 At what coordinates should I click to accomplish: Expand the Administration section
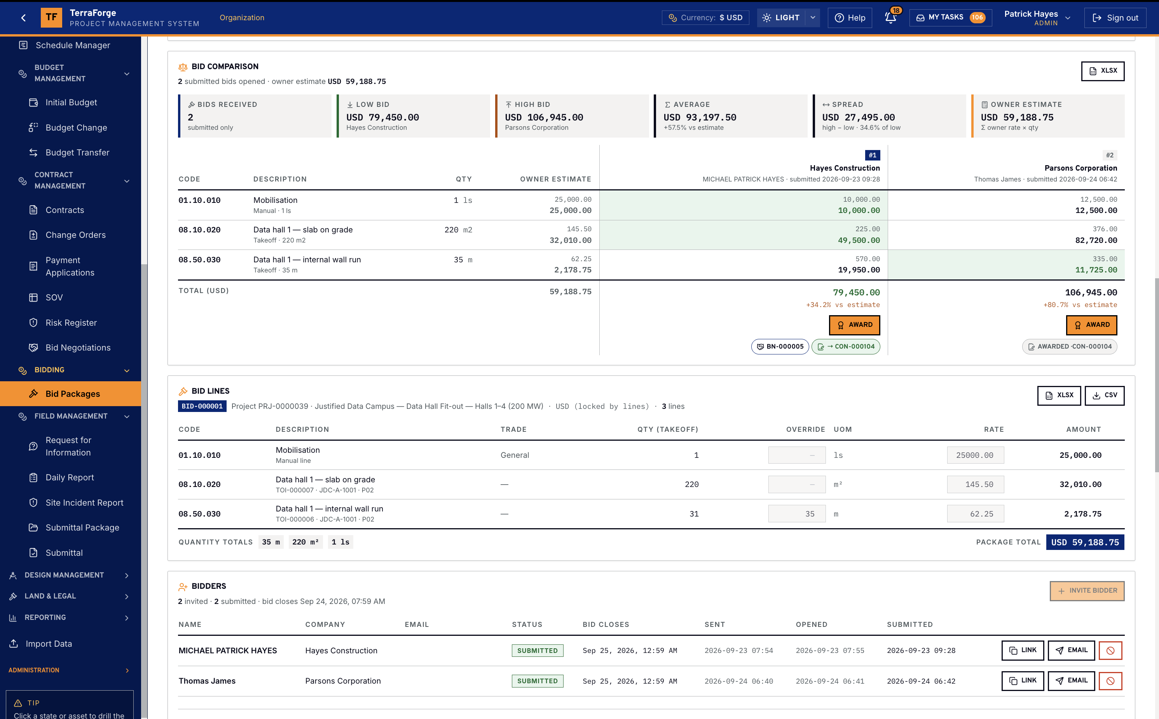(x=126, y=670)
